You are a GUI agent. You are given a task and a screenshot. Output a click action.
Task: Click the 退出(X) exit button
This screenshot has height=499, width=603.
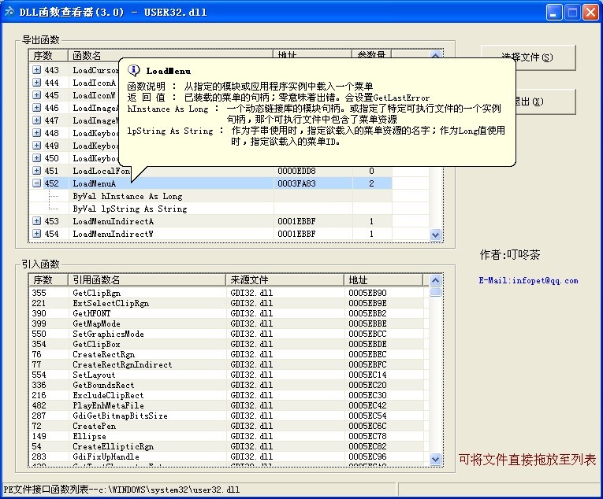coord(545,102)
